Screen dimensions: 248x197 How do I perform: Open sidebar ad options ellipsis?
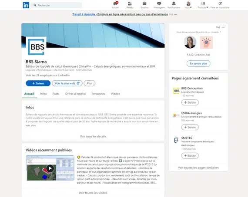[x=223, y=27]
